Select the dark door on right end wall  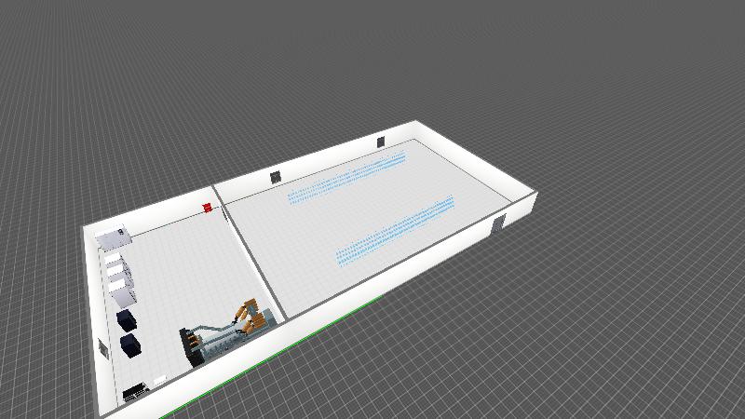coord(498,223)
